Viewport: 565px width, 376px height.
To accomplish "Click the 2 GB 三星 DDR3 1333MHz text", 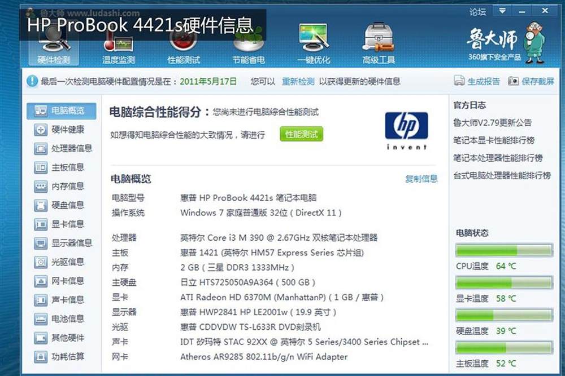I will [x=237, y=267].
